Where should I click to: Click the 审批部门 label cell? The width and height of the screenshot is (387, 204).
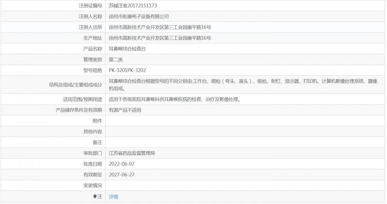pos(53,153)
